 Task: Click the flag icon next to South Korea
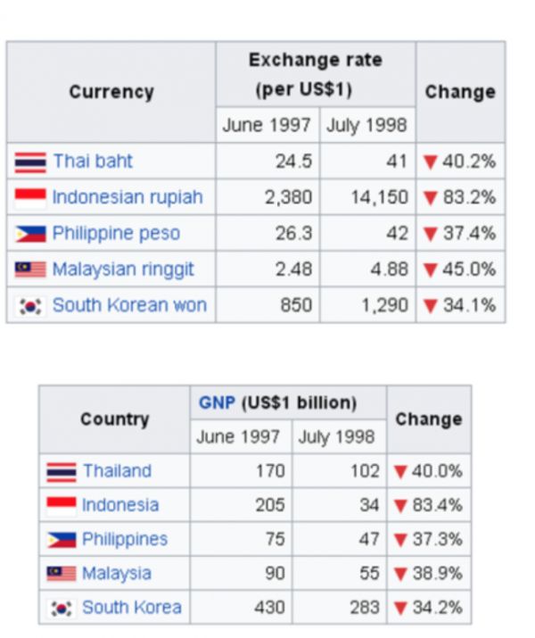[62, 609]
